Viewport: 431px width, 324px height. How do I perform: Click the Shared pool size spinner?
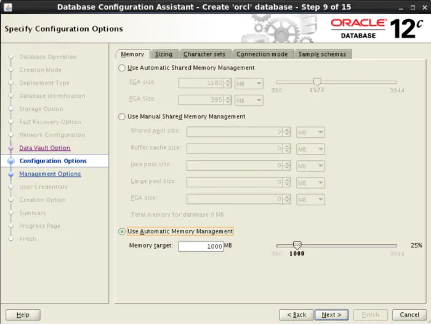point(287,132)
